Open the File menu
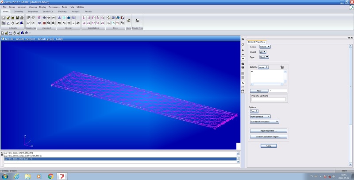 point(4,7)
